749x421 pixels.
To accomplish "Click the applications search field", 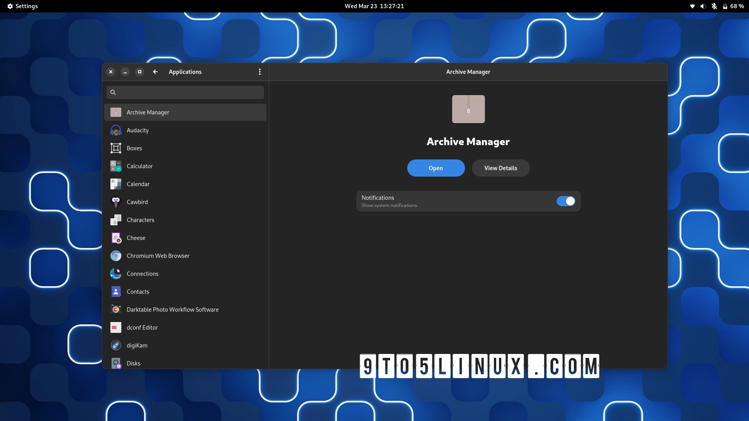I will (185, 92).
